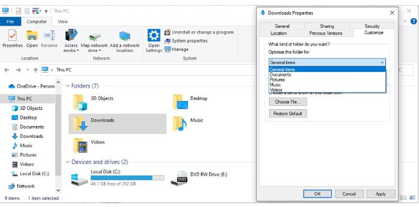Open the Security tab in Downloads Properties
Screen dimensions: 419x207
371,26
